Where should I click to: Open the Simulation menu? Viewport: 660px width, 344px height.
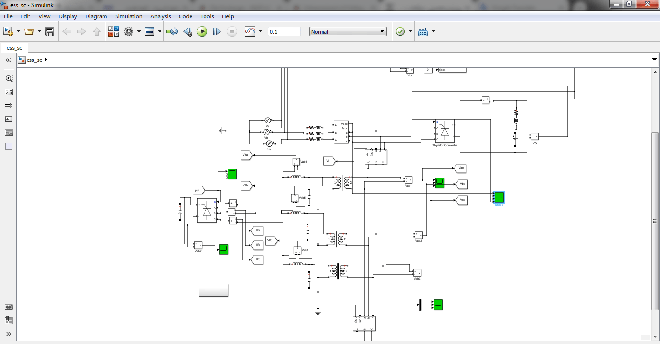[x=129, y=16]
